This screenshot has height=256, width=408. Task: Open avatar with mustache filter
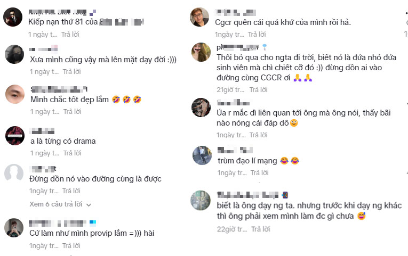[x=201, y=52]
